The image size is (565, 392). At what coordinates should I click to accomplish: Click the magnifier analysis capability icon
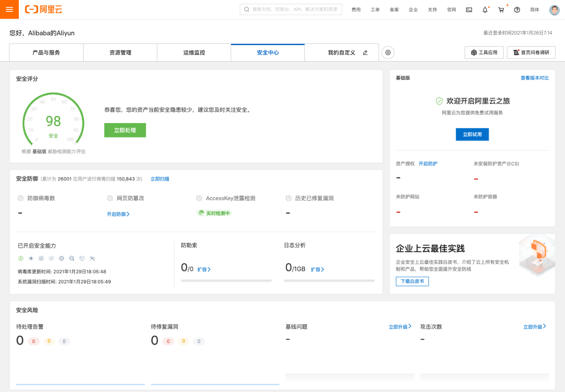[72, 258]
